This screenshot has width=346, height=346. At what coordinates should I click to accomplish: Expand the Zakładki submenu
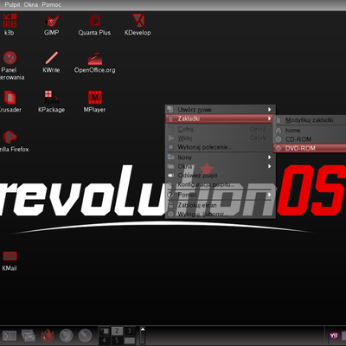(x=220, y=119)
